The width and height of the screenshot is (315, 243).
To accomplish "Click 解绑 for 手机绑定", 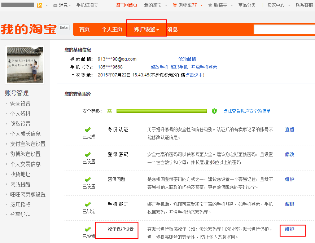I will coord(289,204).
